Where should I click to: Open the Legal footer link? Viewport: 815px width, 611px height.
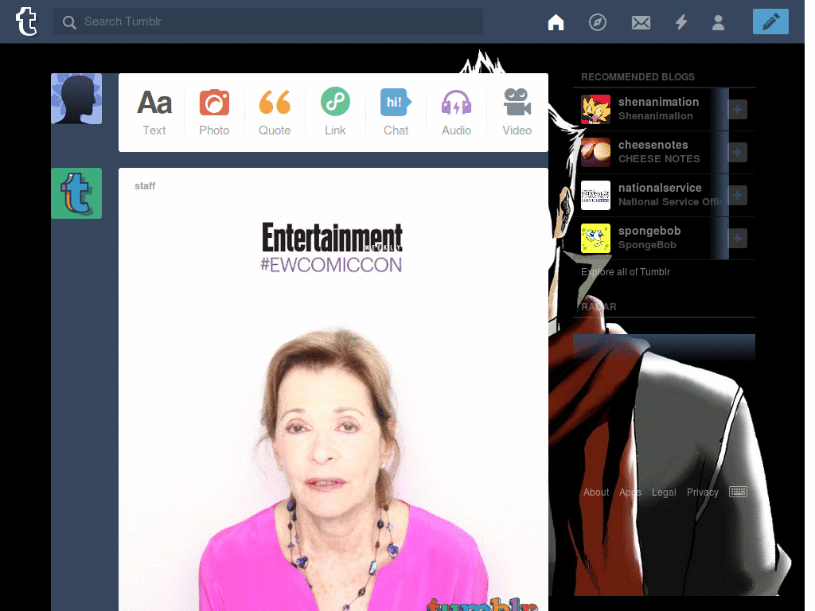(x=664, y=492)
